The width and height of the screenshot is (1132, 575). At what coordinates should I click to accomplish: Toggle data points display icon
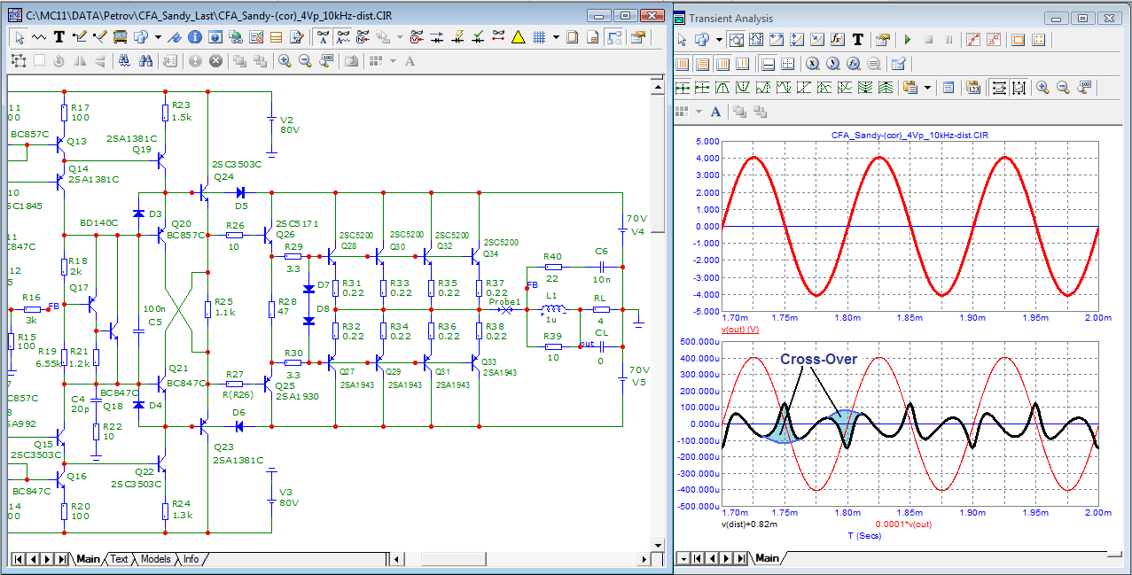point(972,40)
